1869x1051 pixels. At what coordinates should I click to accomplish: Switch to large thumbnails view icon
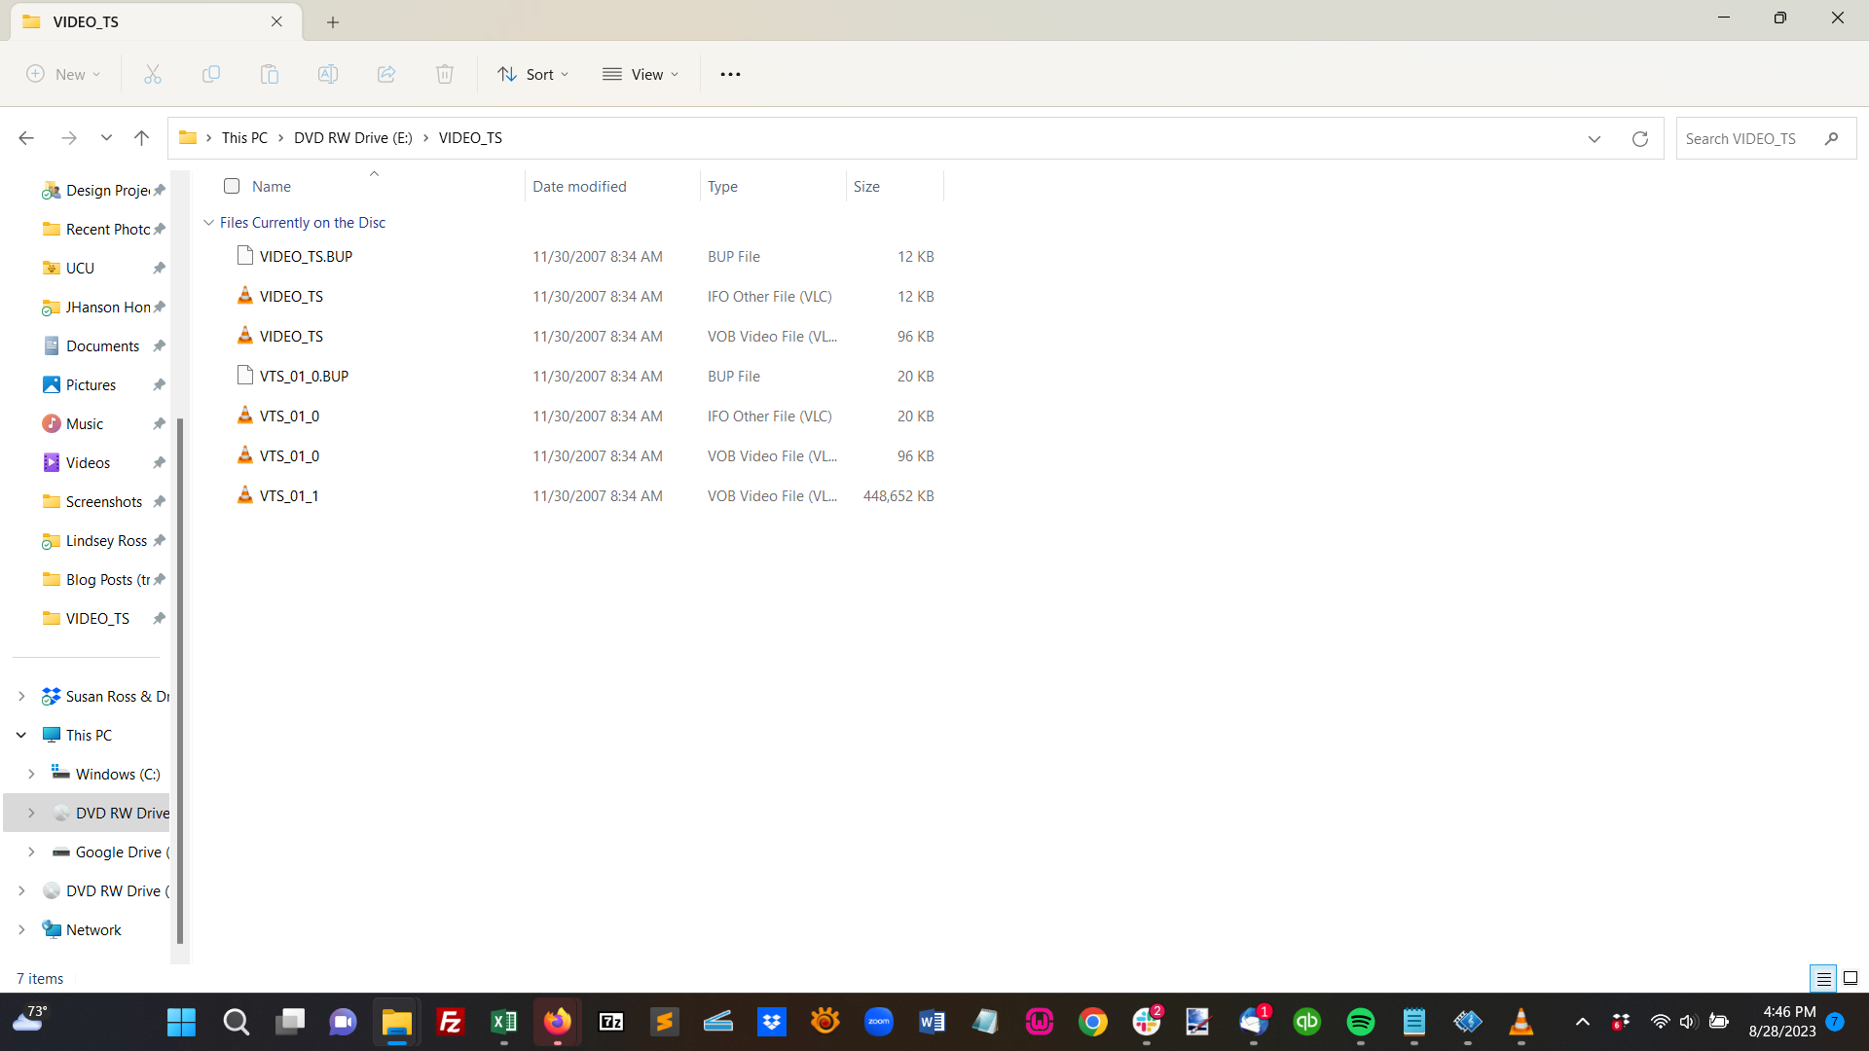(x=1851, y=978)
